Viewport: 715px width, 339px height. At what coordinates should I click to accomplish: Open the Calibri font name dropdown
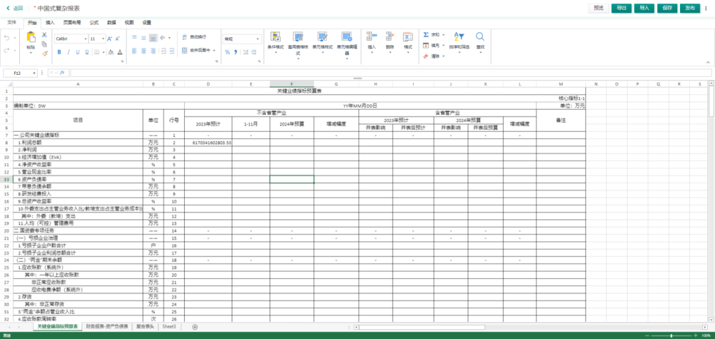pyautogui.click(x=85, y=39)
